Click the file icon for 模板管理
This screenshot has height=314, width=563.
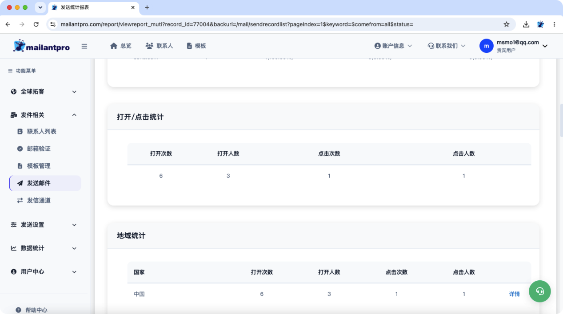click(x=20, y=166)
